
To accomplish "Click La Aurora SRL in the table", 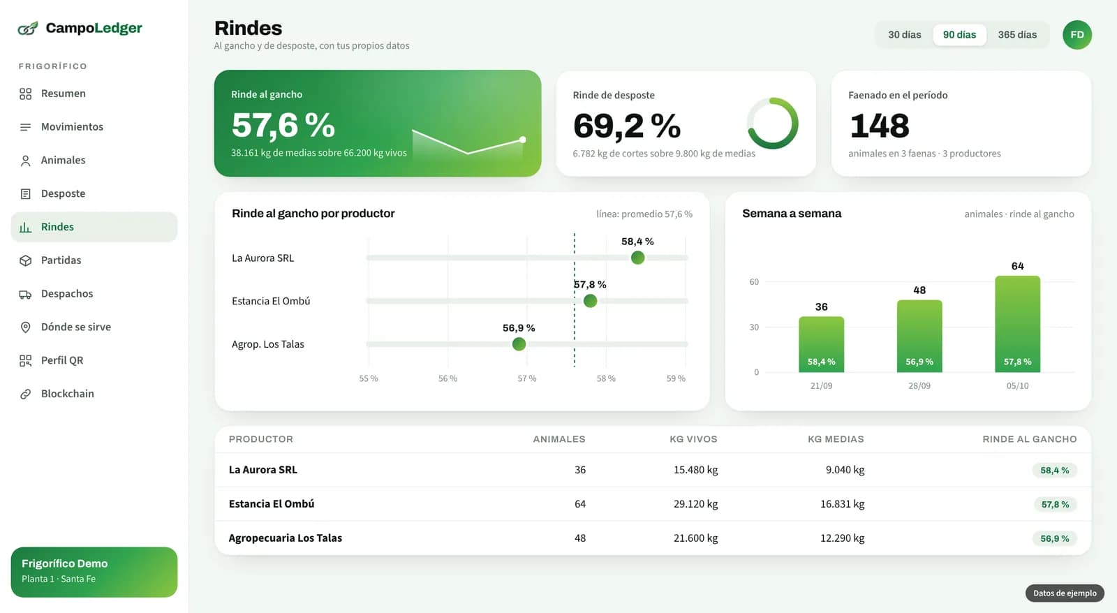I will [x=263, y=470].
